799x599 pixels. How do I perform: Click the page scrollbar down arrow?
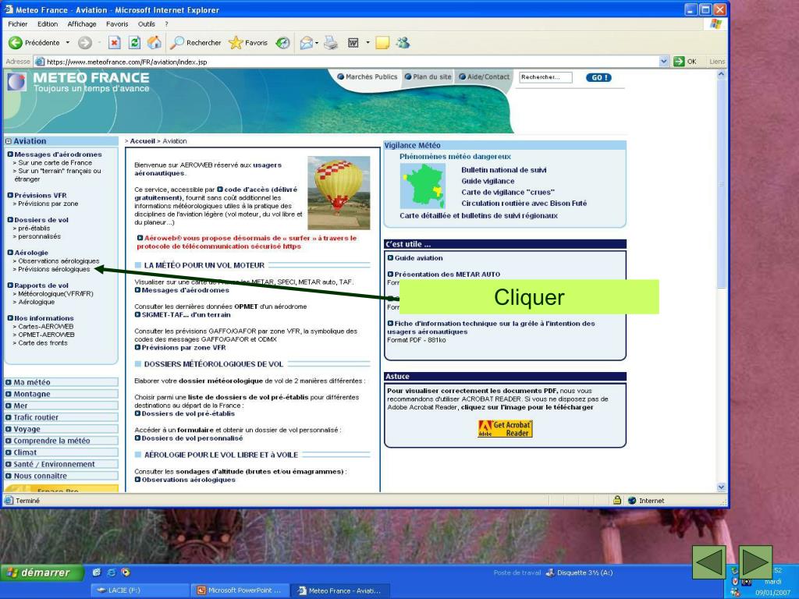[x=721, y=487]
